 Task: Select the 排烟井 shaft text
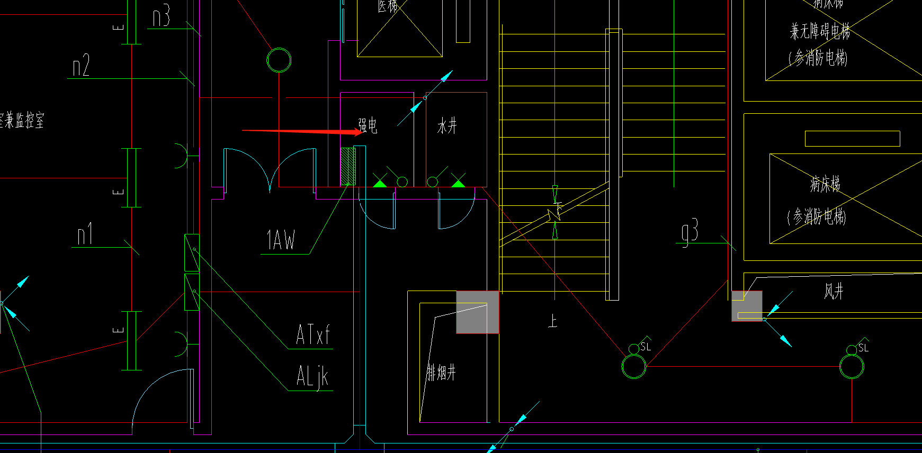point(441,373)
